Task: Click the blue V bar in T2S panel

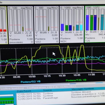Action: point(87,23)
